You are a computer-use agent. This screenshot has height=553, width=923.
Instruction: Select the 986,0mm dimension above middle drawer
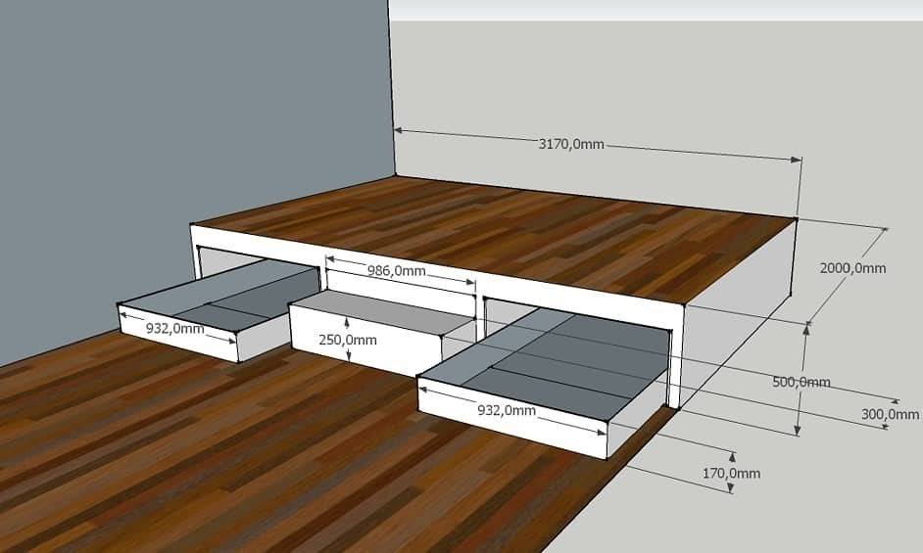tap(396, 271)
